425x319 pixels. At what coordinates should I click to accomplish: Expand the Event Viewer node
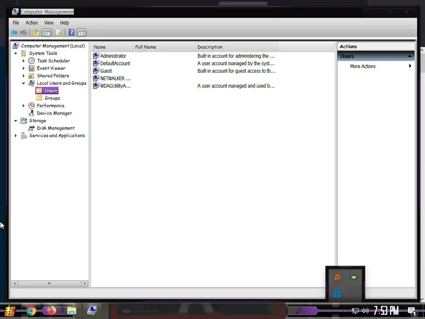pyautogui.click(x=24, y=69)
